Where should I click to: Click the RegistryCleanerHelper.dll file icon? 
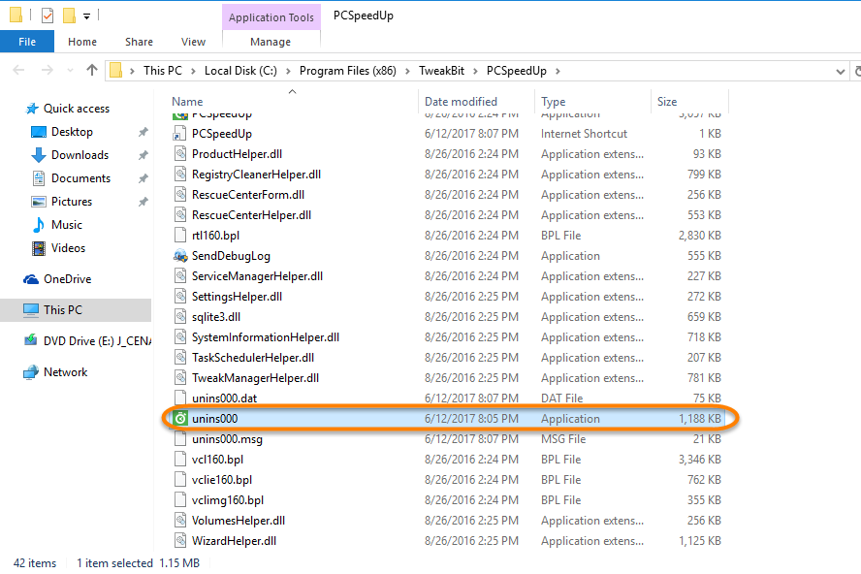pyautogui.click(x=179, y=175)
